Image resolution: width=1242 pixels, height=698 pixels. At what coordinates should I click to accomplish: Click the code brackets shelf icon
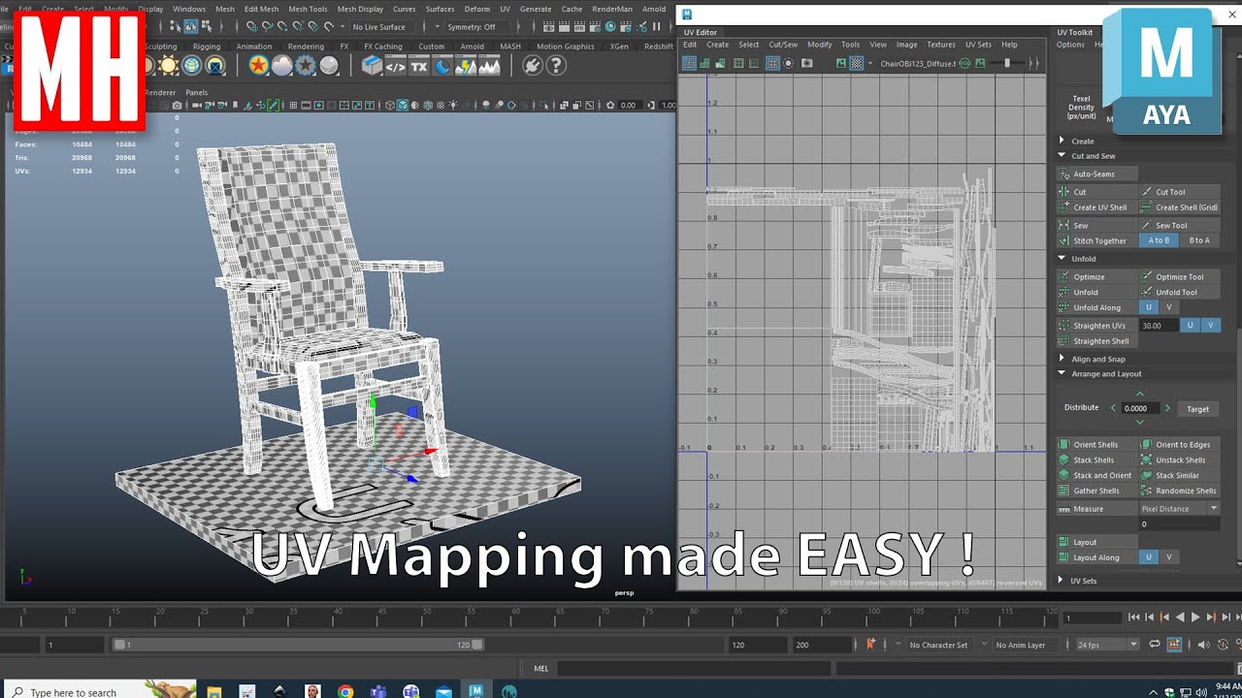[x=395, y=66]
